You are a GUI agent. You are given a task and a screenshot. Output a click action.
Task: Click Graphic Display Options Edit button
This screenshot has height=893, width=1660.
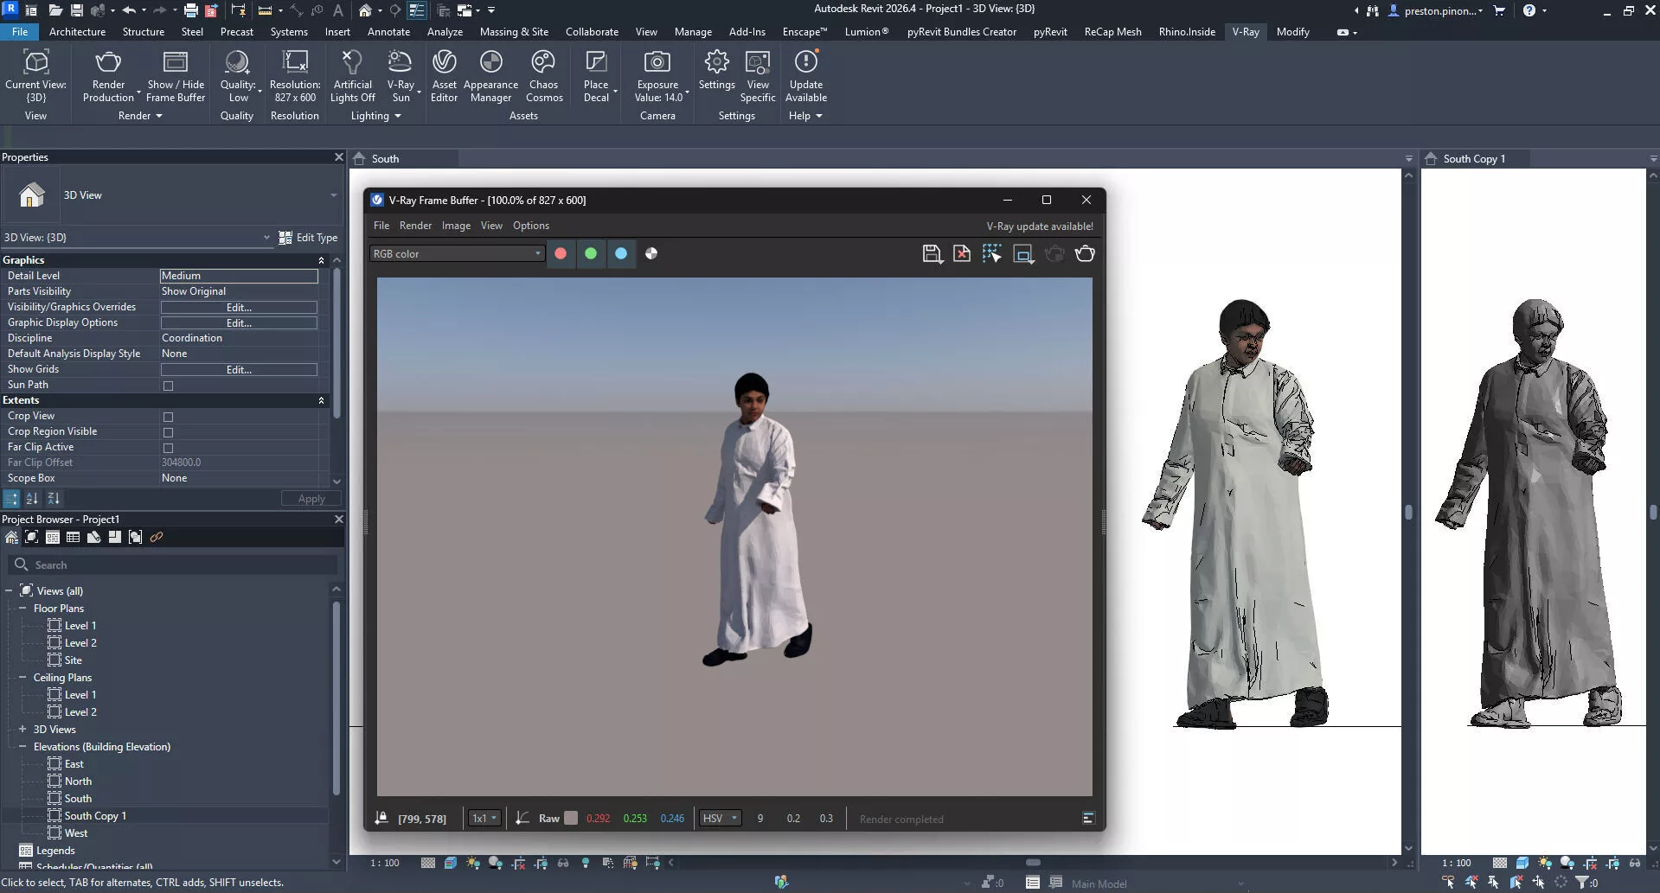[239, 322]
